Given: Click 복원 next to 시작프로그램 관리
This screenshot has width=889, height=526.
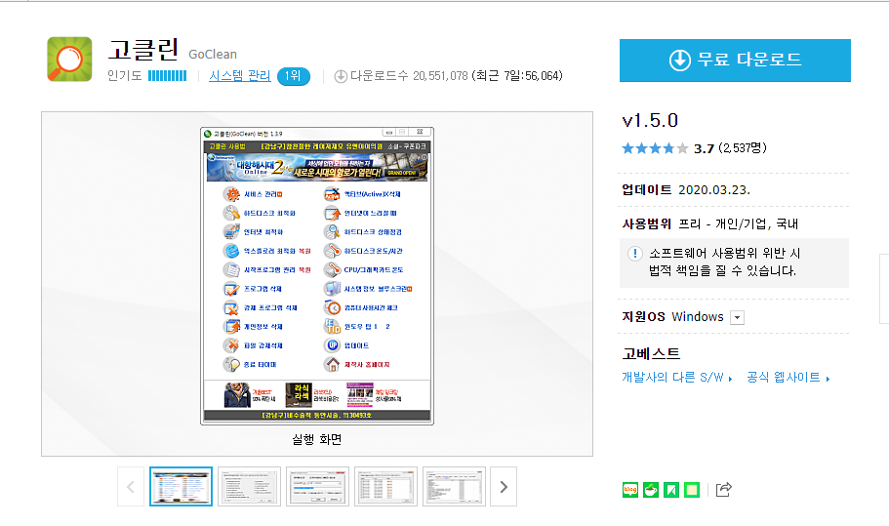Looking at the screenshot, I should [304, 269].
